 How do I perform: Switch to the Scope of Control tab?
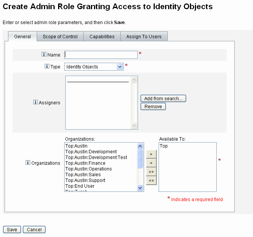60,37
